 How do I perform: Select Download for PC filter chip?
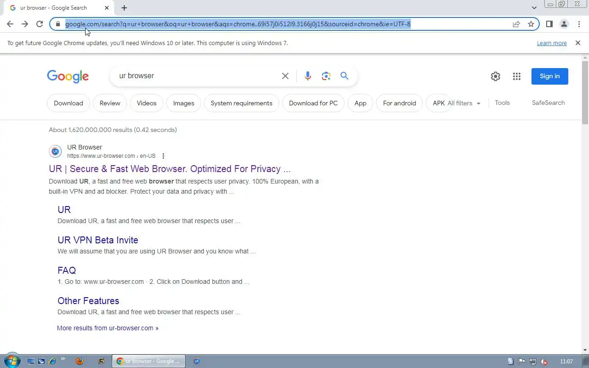313,103
